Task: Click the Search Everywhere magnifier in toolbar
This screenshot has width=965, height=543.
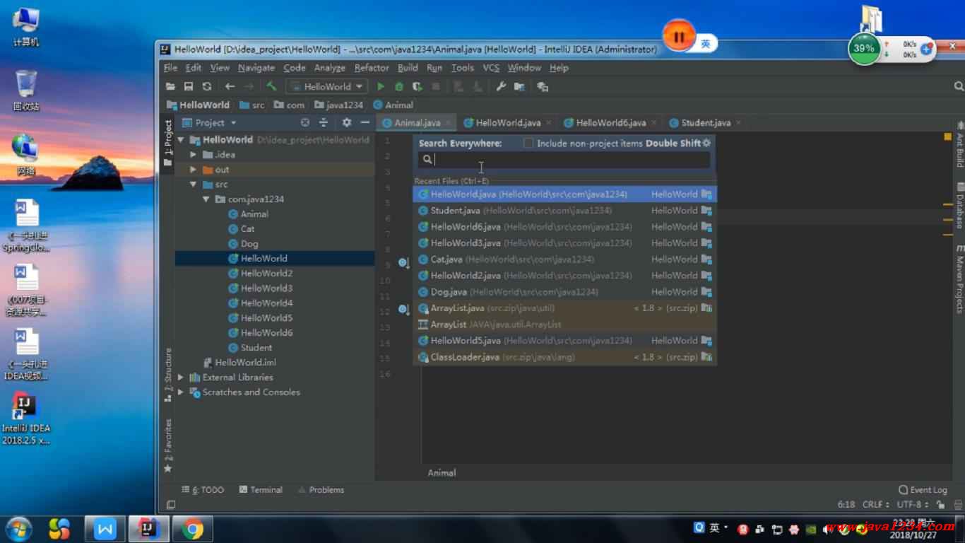Action: 959,86
